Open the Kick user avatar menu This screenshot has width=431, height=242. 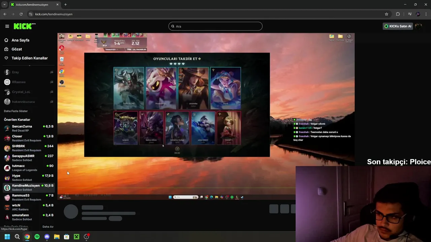tap(419, 26)
